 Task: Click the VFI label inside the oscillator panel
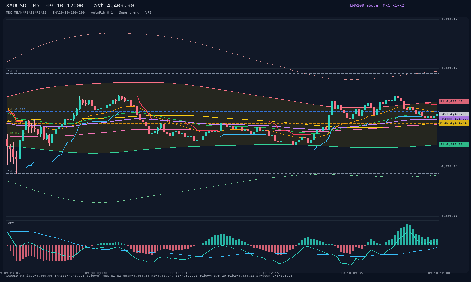click(11, 223)
